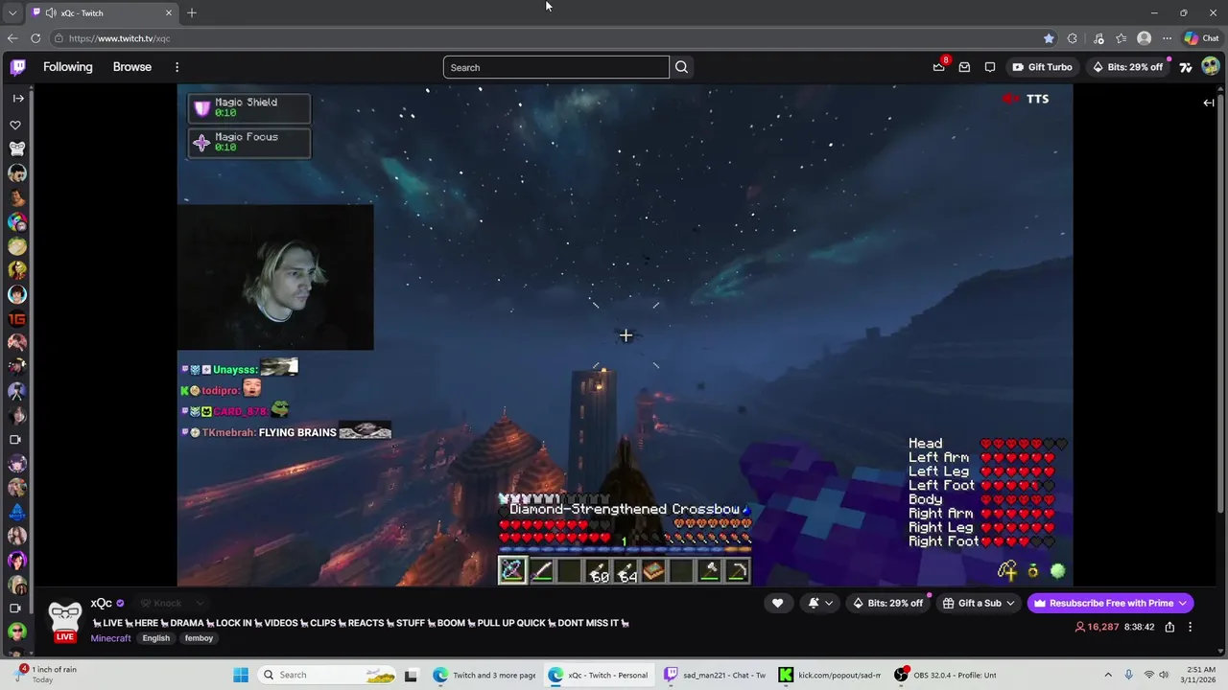Click the verified badge next to xQc
This screenshot has width=1228, height=690.
(x=120, y=604)
